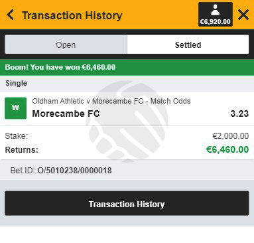Click the Single bet type header
Screen dimensions: 254x243
16,83
